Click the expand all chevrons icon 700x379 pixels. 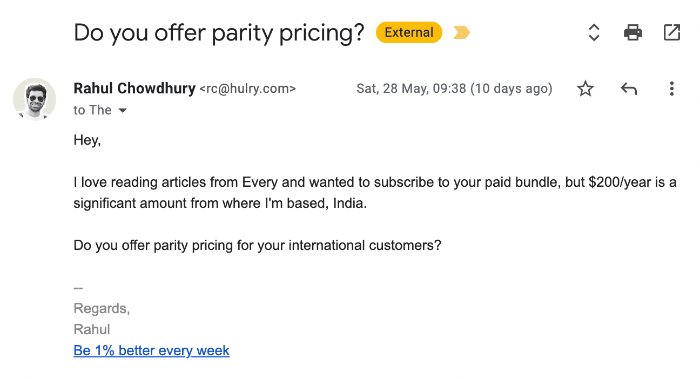pyautogui.click(x=594, y=32)
